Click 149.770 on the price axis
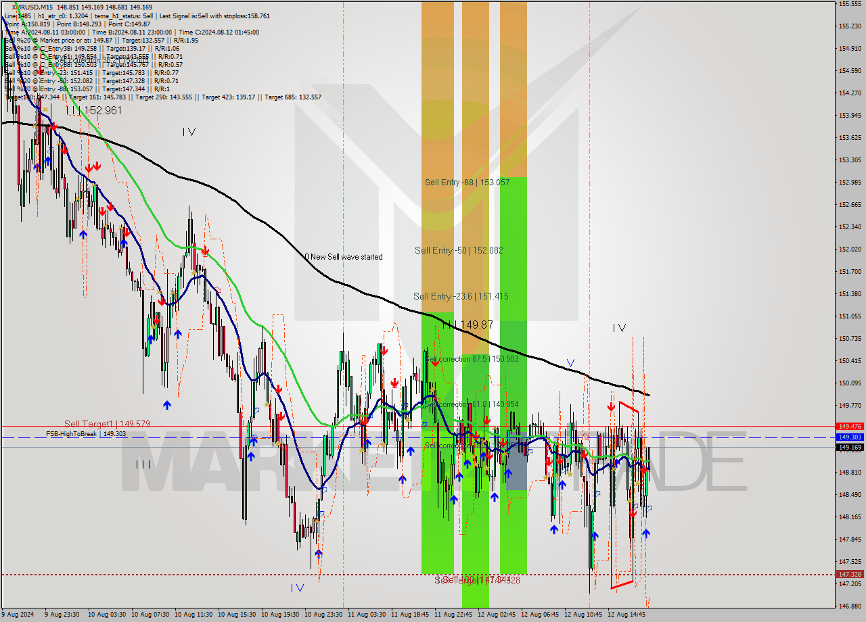This screenshot has width=866, height=622. [850, 405]
